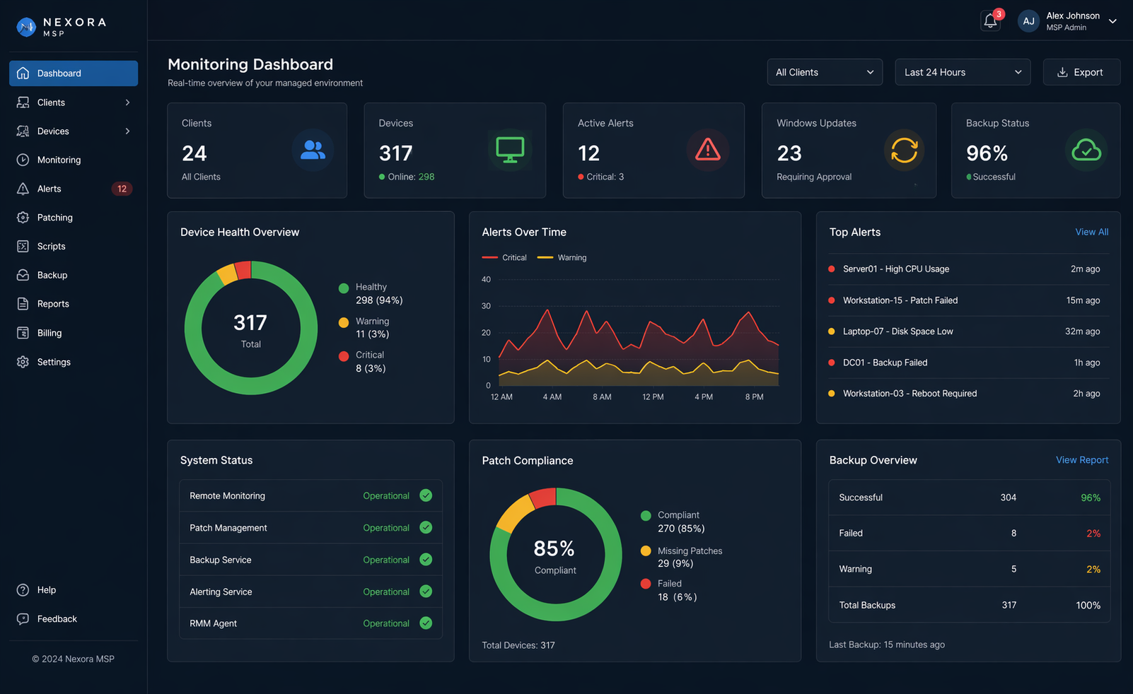Click the Reports document icon in sidebar
The width and height of the screenshot is (1133, 694).
click(23, 304)
